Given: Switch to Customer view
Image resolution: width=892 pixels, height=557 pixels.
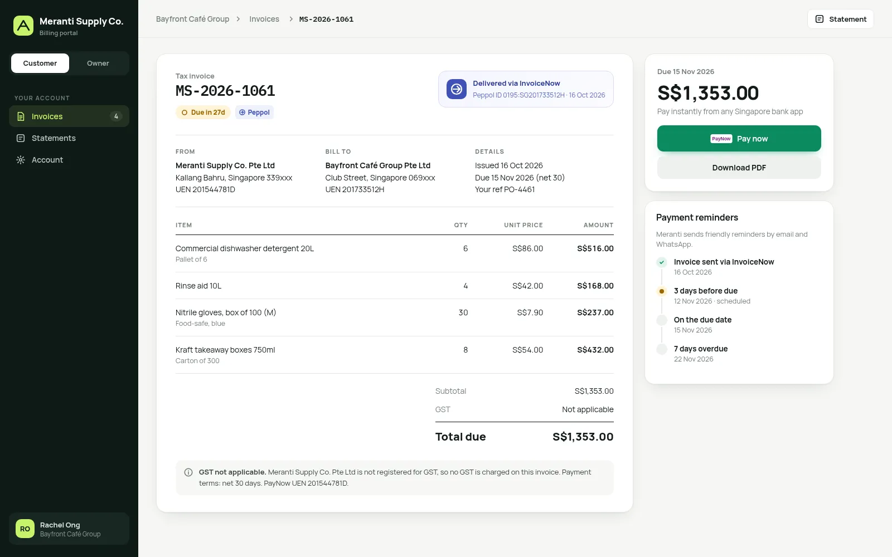Looking at the screenshot, I should [40, 63].
